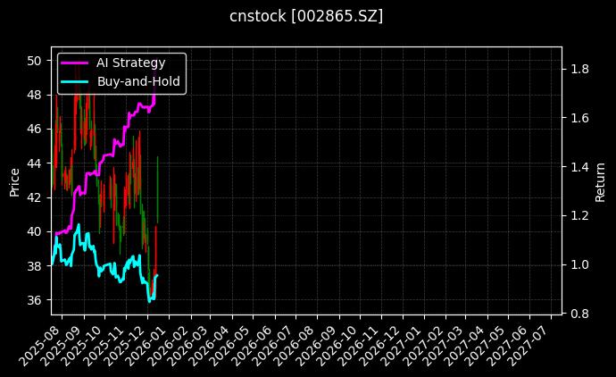
Task: Click the 50 price tick label
Action: click(35, 61)
